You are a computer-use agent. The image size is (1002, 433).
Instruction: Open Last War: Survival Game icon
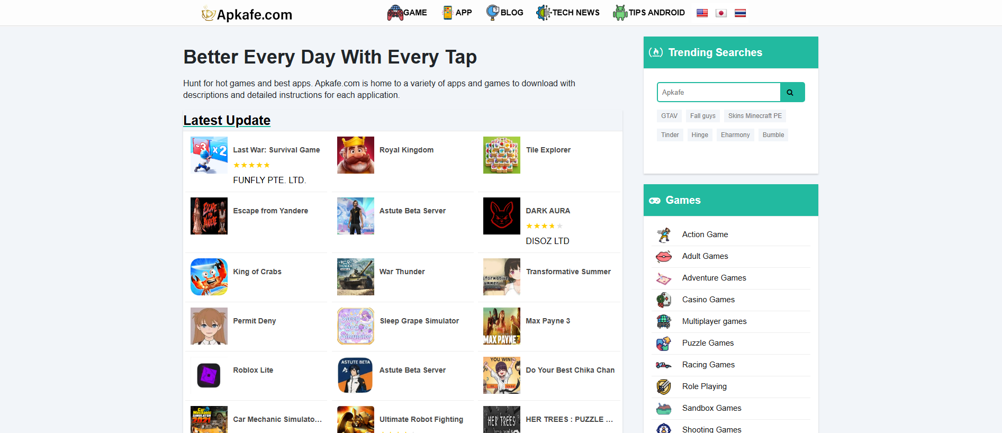tap(209, 155)
